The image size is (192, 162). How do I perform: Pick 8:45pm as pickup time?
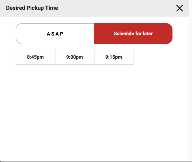pyautogui.click(x=35, y=57)
